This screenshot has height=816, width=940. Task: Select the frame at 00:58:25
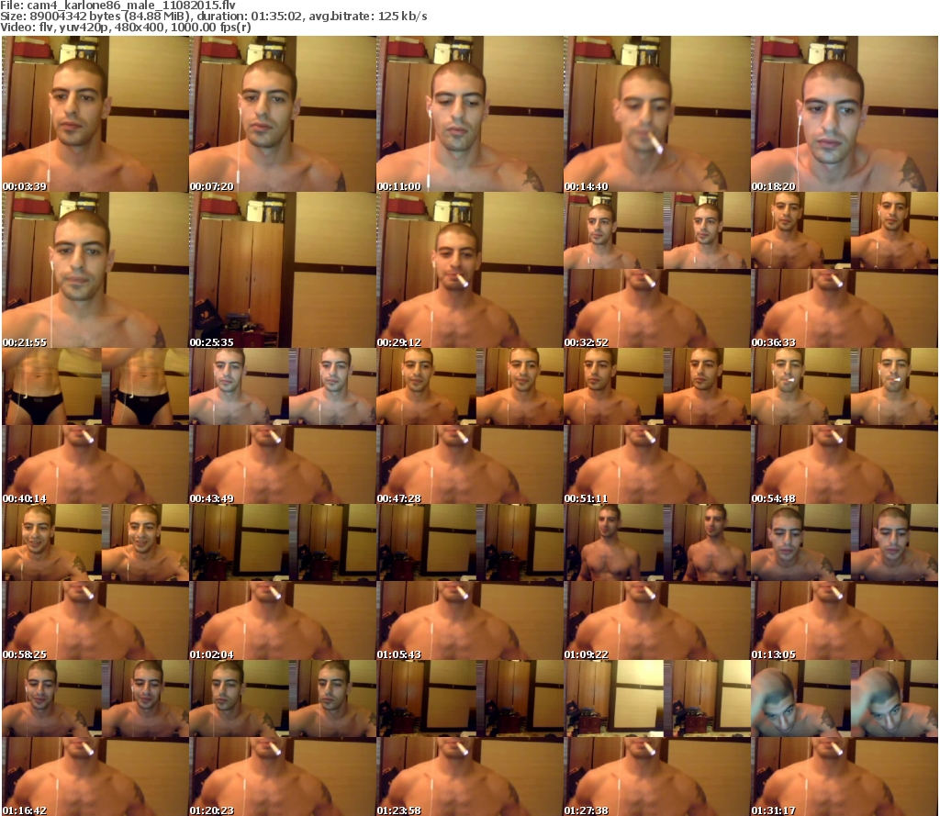(95, 582)
